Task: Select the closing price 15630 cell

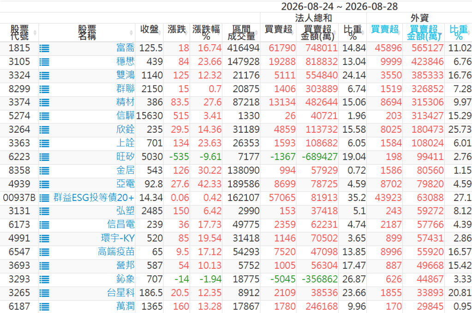Action: (x=149, y=116)
